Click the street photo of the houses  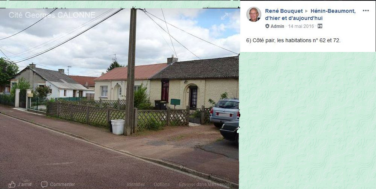120,96
